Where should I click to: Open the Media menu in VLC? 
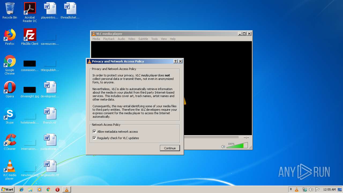click(x=96, y=39)
